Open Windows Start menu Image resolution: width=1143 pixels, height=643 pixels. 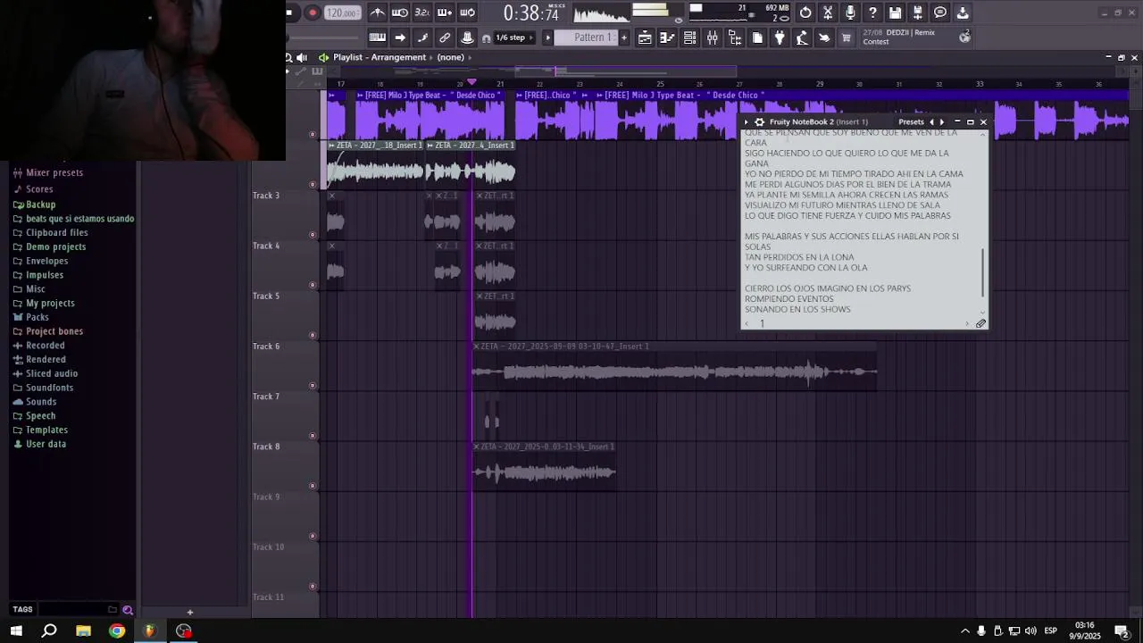pos(16,630)
